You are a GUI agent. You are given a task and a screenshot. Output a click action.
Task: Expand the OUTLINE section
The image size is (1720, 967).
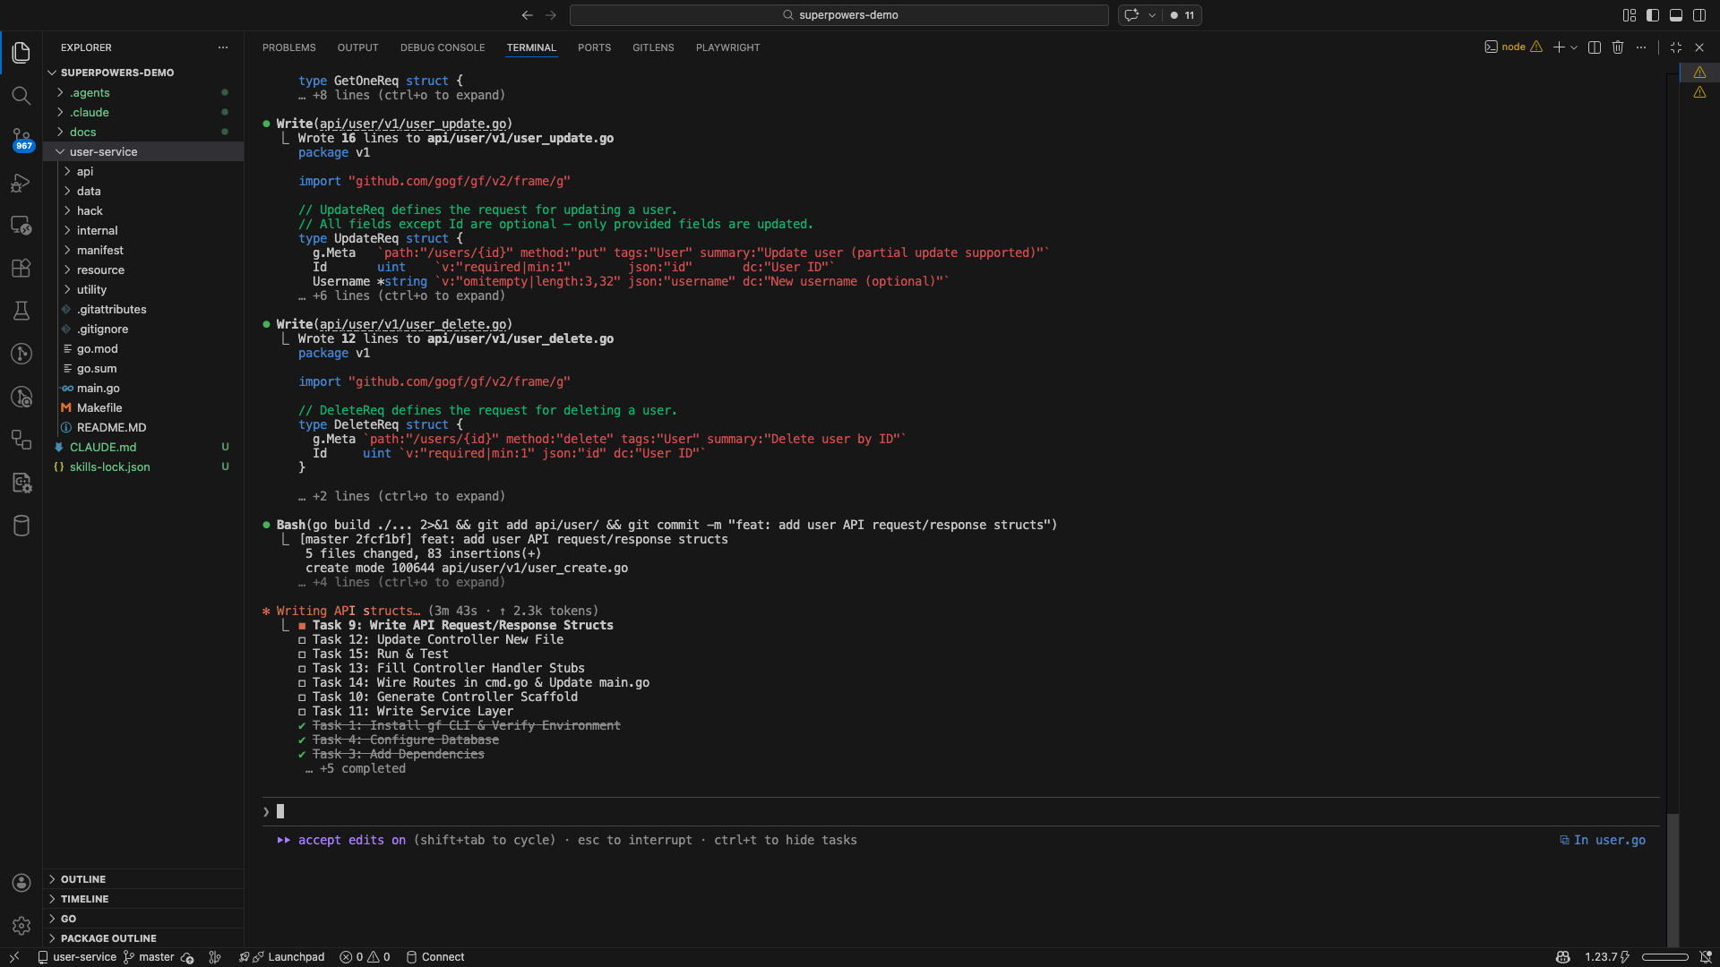(83, 879)
